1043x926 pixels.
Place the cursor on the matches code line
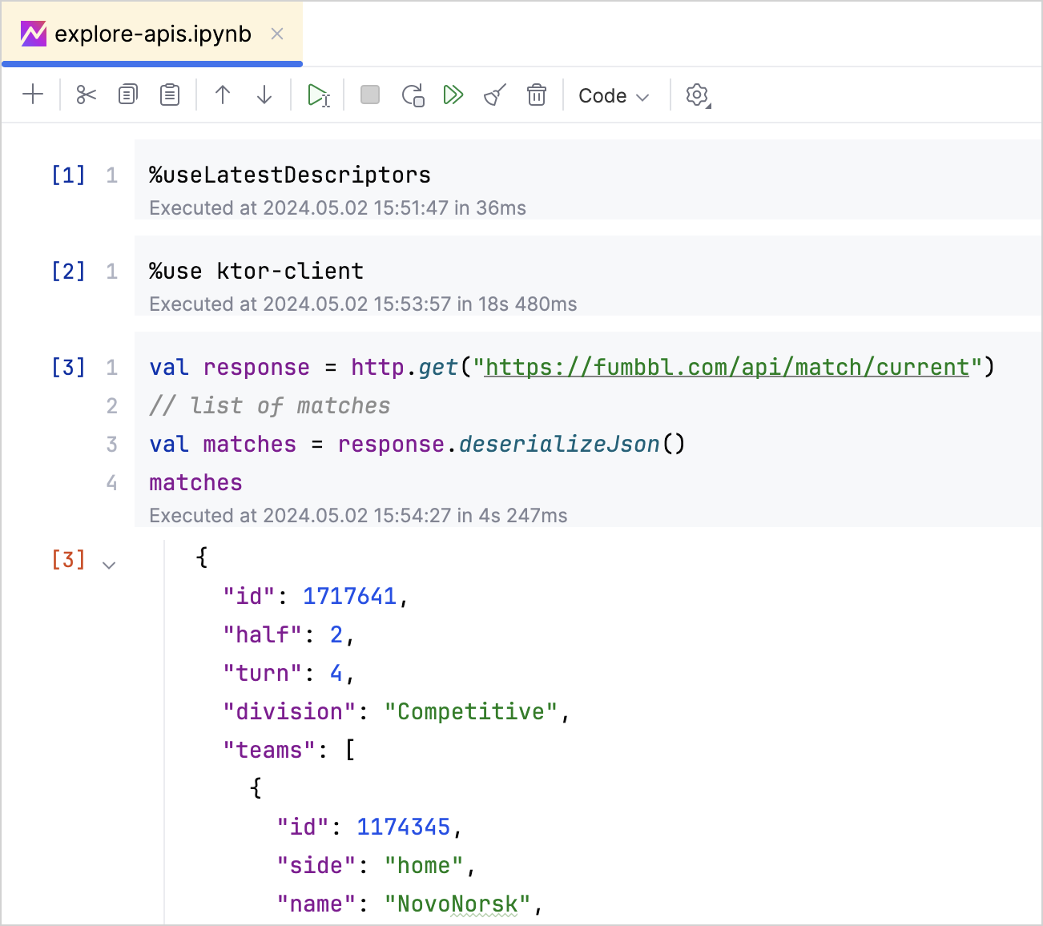pyautogui.click(x=195, y=482)
